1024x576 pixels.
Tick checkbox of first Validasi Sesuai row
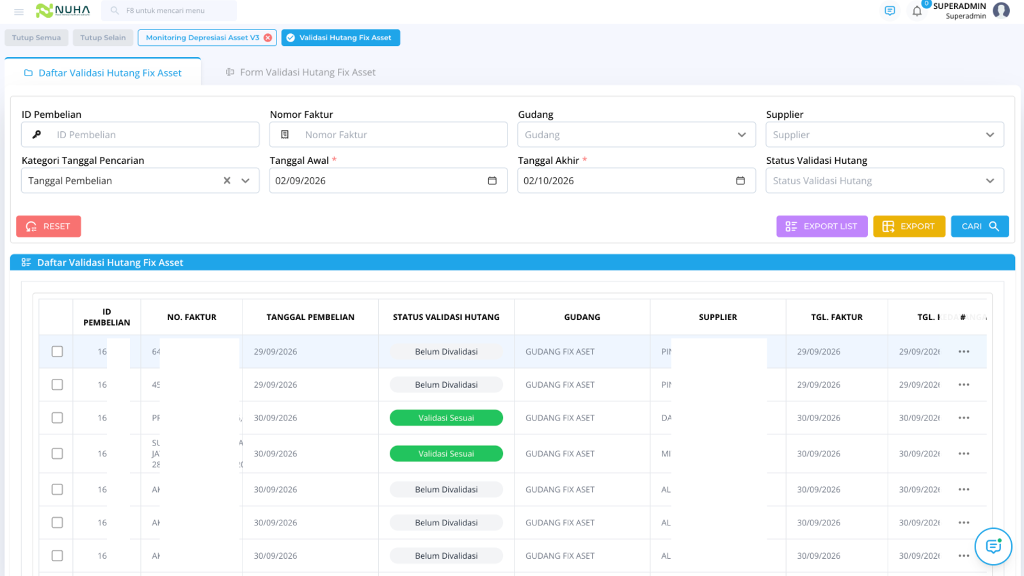point(58,418)
